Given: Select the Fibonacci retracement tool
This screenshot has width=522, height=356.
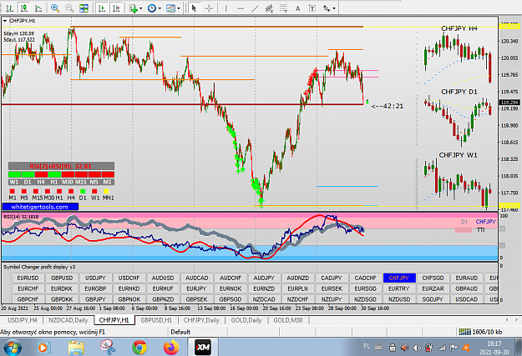Looking at the screenshot, I should coord(284,8).
